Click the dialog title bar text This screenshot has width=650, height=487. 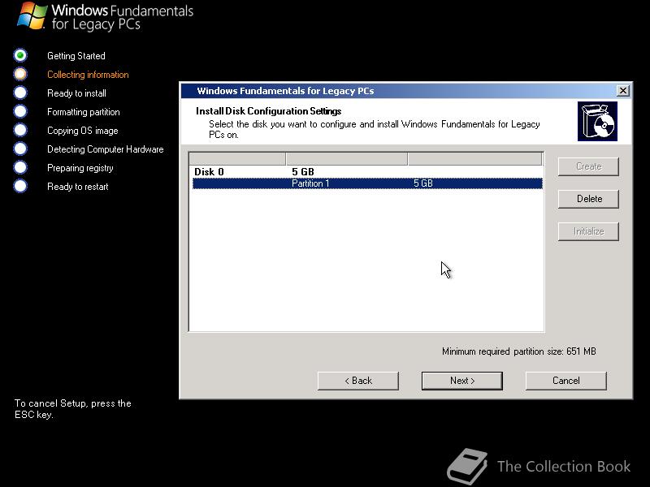pos(285,91)
